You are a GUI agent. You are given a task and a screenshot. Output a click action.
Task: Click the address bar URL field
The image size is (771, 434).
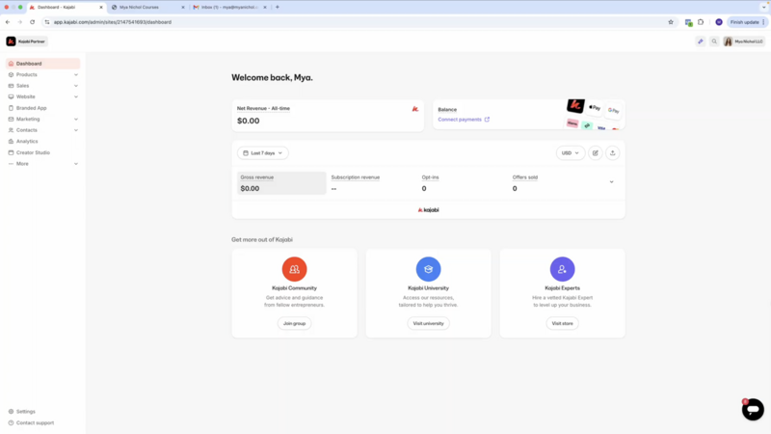[357, 22]
